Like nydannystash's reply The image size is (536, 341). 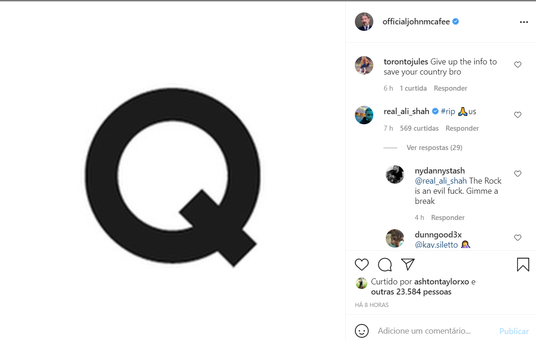(518, 174)
